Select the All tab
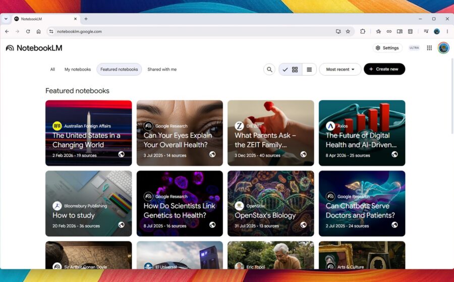The height and width of the screenshot is (282, 454). (x=52, y=69)
